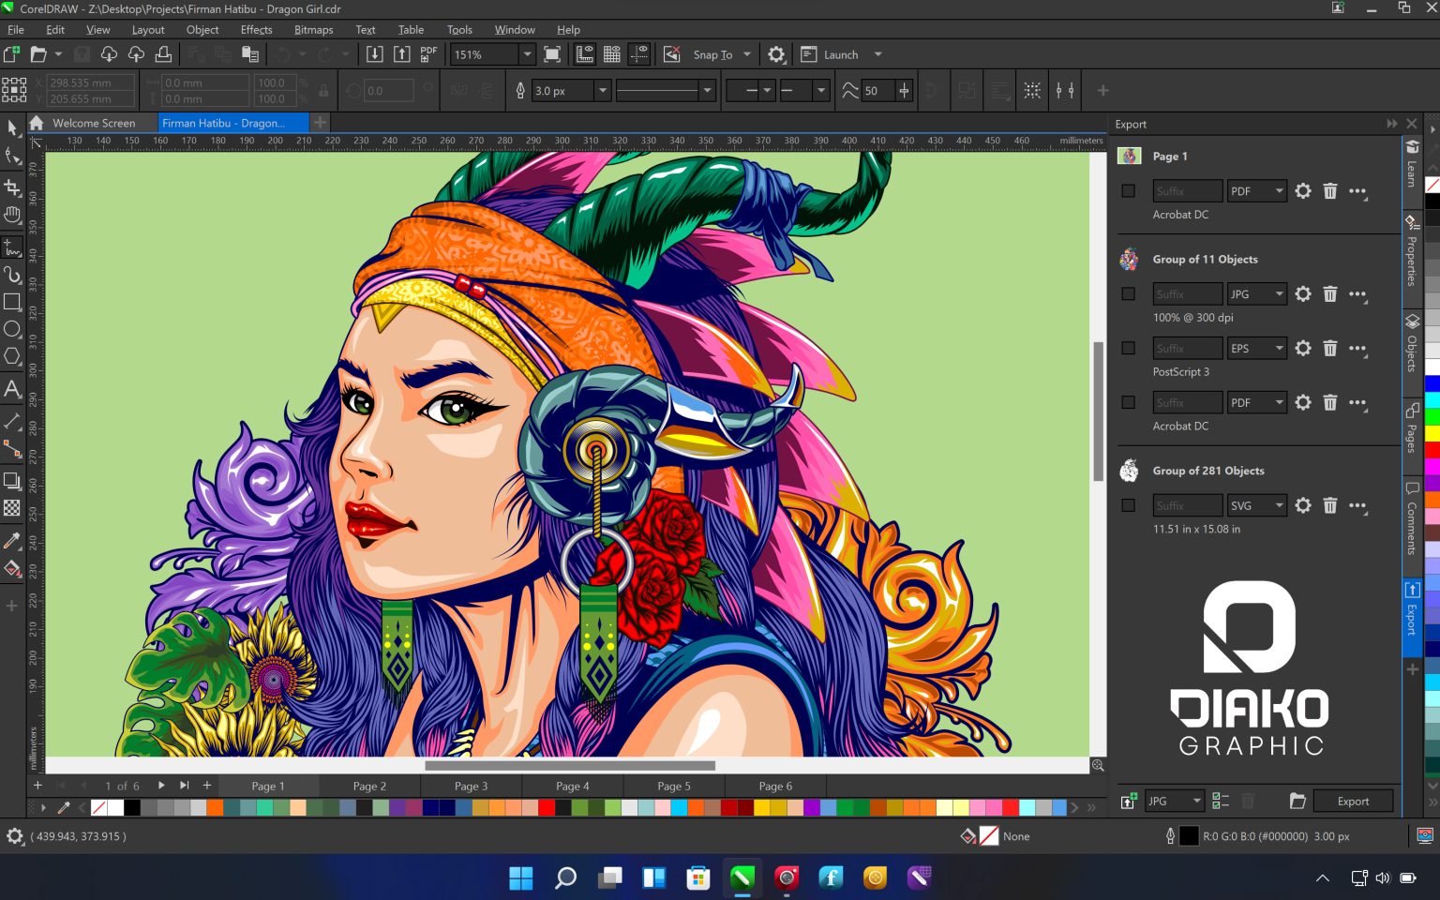Click the Export button
Screen dimensions: 1440x900
[x=1353, y=802]
